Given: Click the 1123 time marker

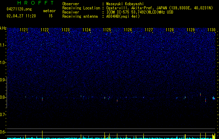Looking at the screenshot, I should point(66,30).
